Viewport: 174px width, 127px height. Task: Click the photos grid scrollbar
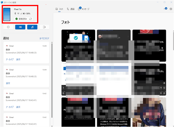[173, 41]
